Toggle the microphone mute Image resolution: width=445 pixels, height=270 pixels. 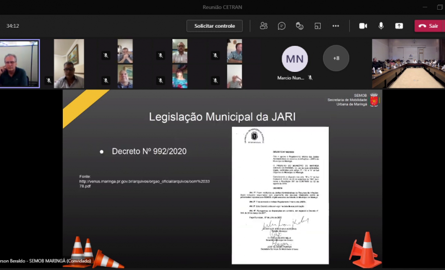click(x=381, y=26)
